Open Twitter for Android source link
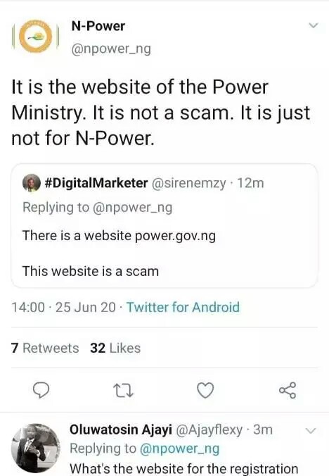 (x=183, y=307)
